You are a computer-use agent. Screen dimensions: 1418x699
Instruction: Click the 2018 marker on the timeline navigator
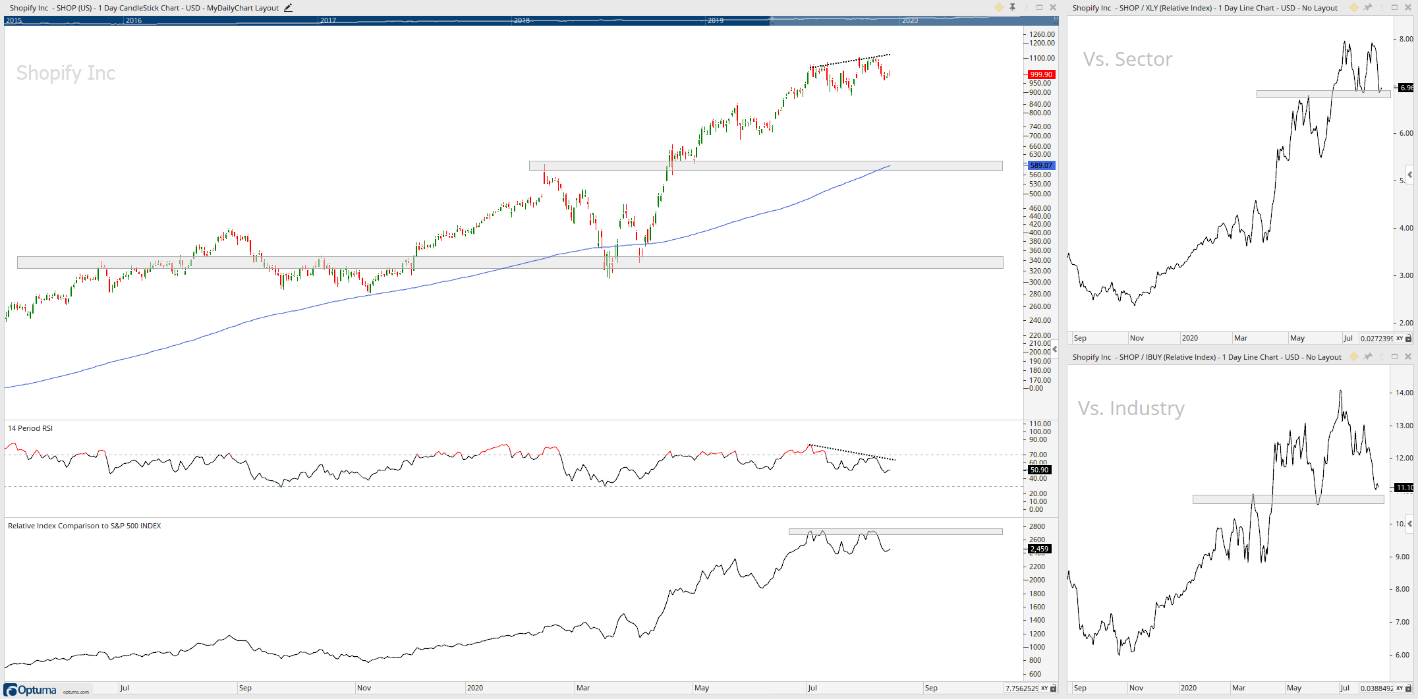(522, 20)
